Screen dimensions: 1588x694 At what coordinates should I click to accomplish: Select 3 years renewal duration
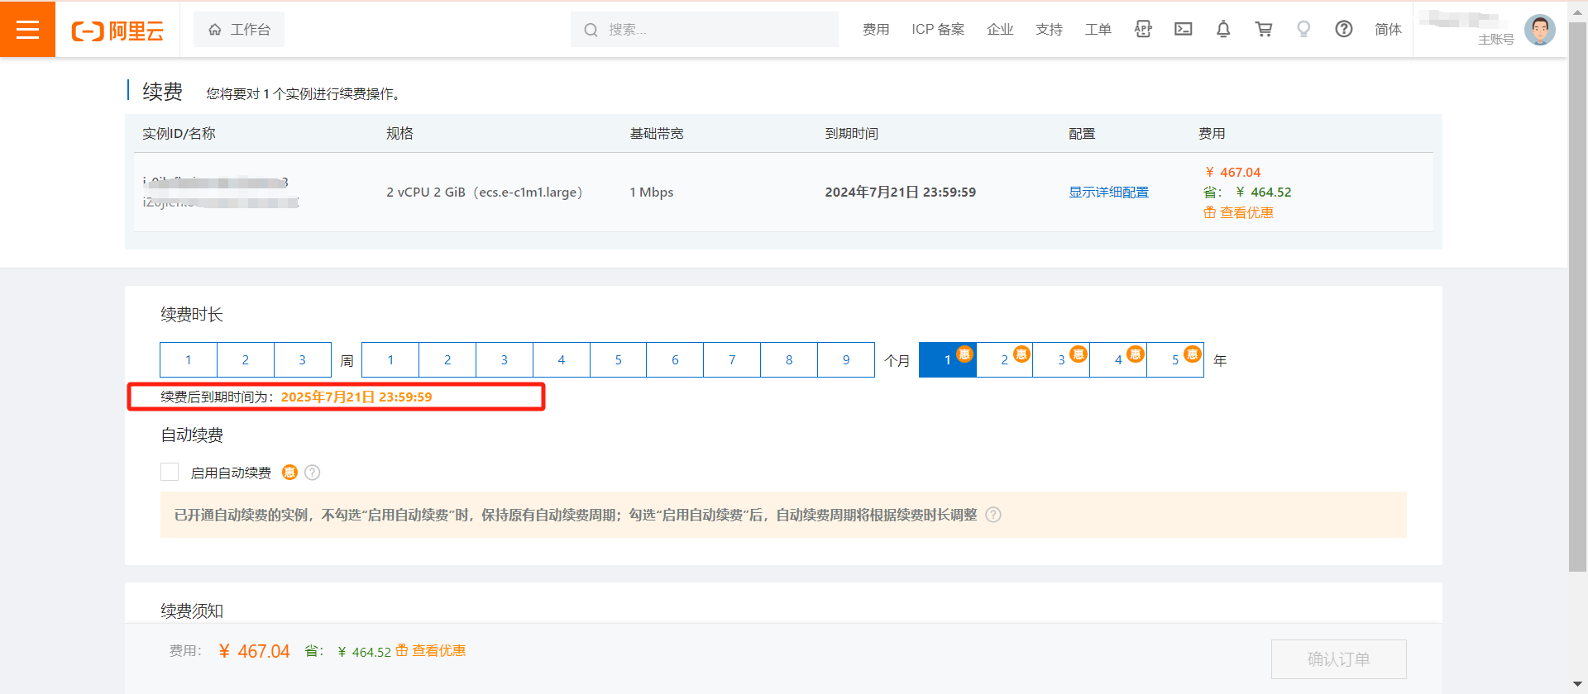coord(1061,360)
